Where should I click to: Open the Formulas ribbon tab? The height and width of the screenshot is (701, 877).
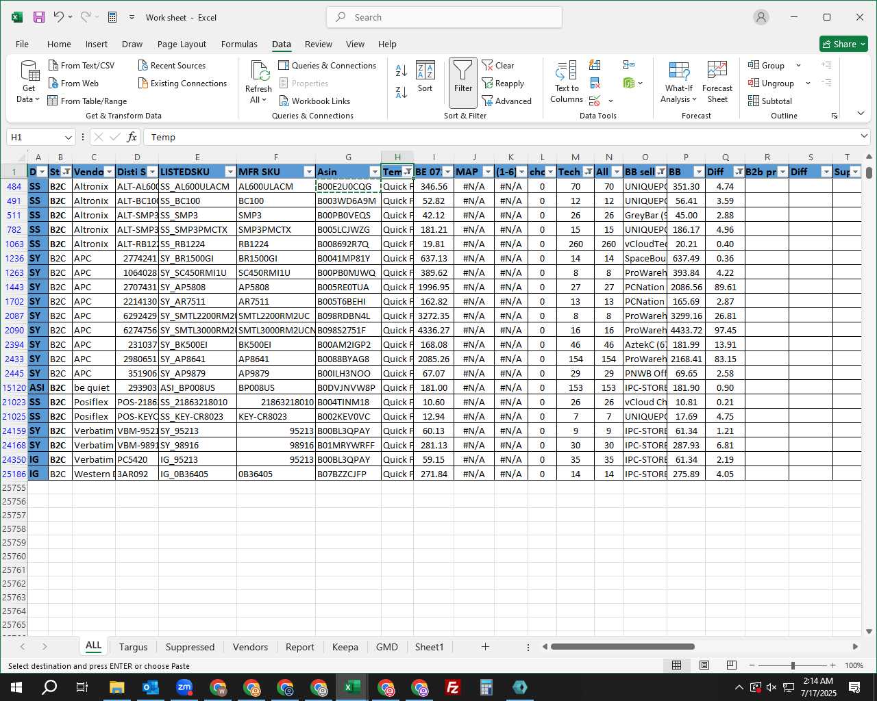pyautogui.click(x=239, y=44)
